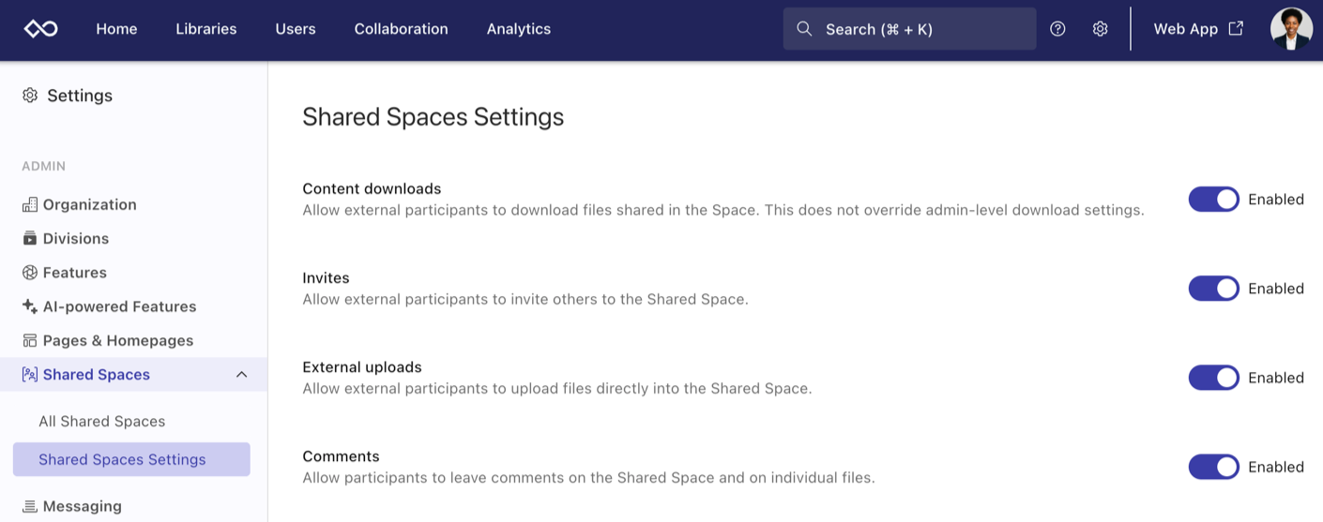
Task: Click the Search input field
Action: pos(909,29)
